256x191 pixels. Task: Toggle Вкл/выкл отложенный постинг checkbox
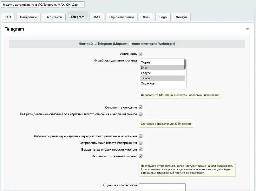click(141, 156)
